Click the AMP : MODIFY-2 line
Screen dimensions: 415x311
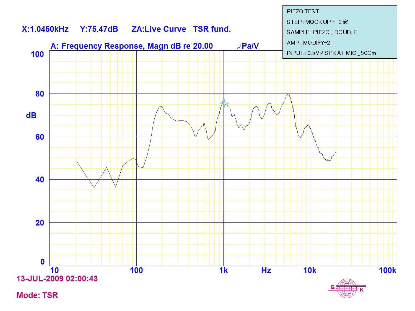click(308, 43)
